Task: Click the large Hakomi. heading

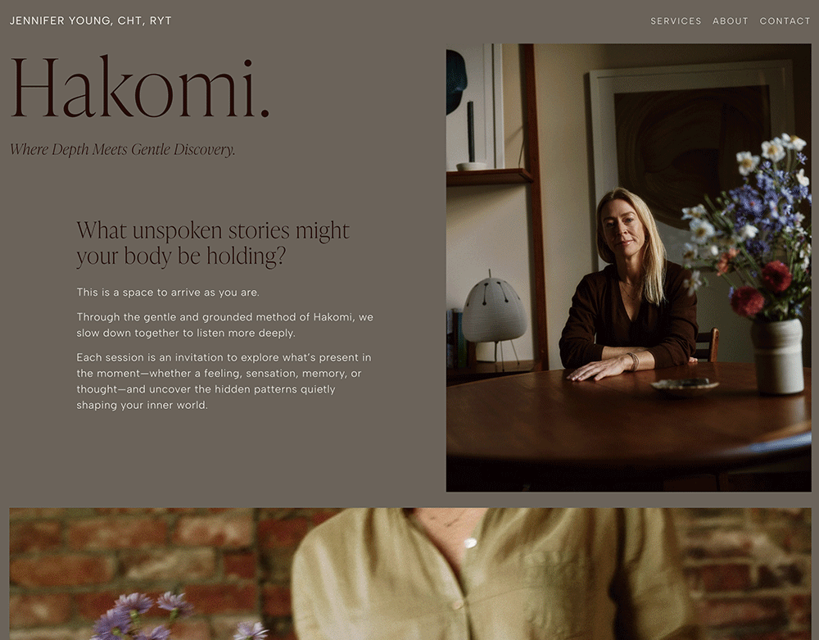Action: (x=139, y=87)
